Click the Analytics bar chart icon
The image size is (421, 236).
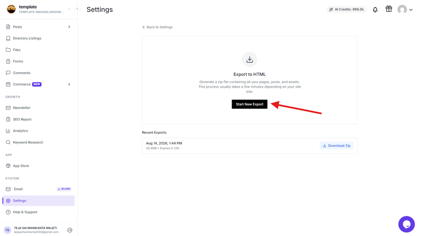pyautogui.click(x=8, y=131)
